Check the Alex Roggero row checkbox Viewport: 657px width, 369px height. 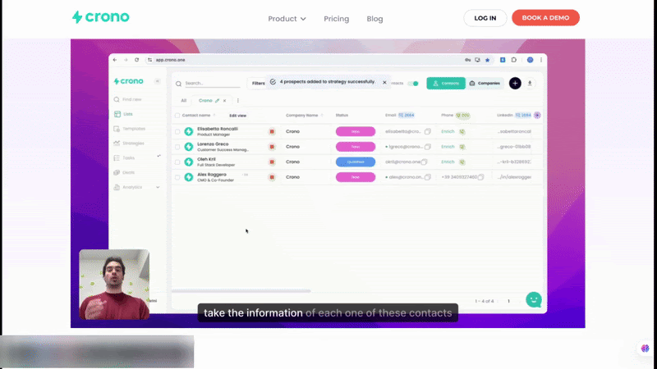(x=177, y=177)
